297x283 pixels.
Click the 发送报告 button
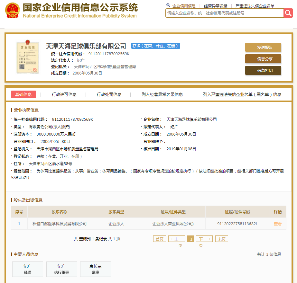click(263, 47)
